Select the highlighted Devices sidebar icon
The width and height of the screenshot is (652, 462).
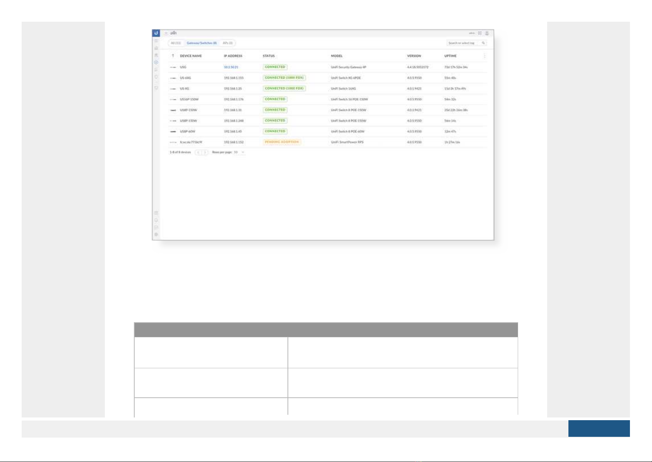[156, 62]
